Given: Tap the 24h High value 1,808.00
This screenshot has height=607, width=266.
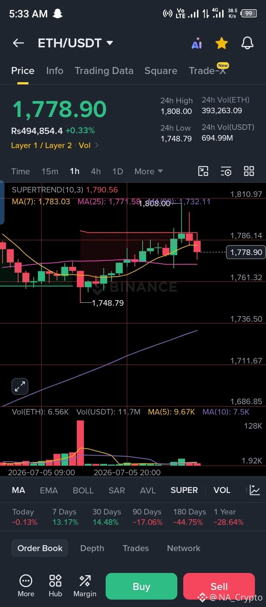Looking at the screenshot, I should (x=176, y=111).
